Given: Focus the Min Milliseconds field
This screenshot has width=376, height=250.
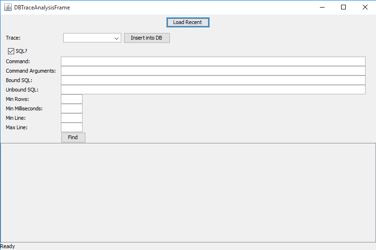Looking at the screenshot, I should pyautogui.click(x=72, y=108).
